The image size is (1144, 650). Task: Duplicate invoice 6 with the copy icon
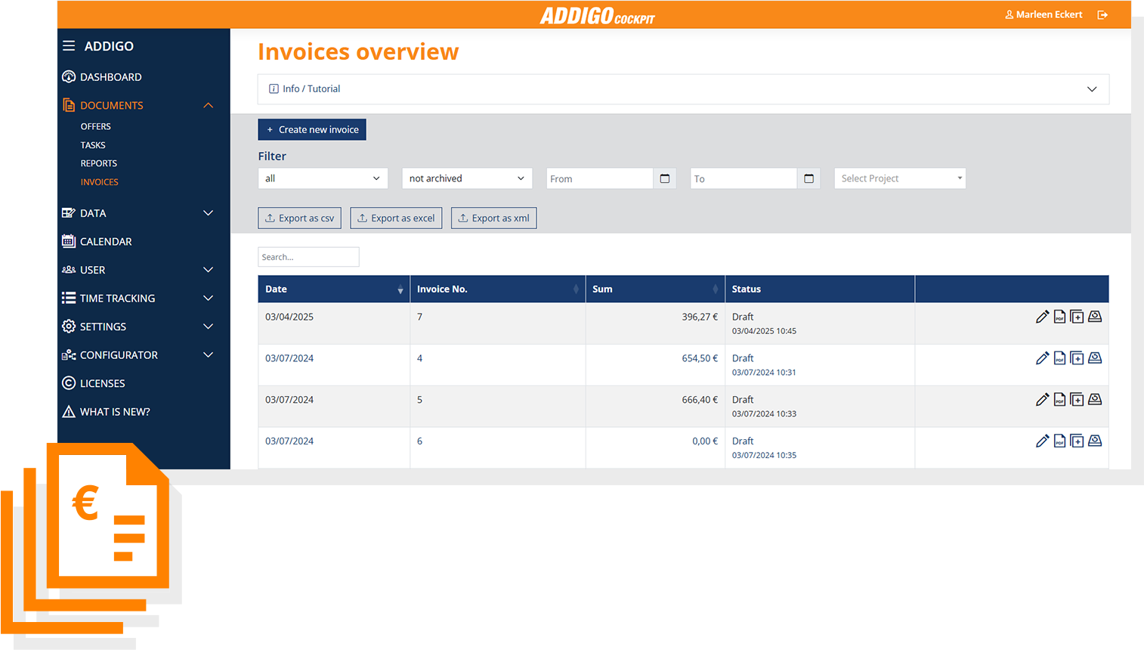[x=1077, y=441]
